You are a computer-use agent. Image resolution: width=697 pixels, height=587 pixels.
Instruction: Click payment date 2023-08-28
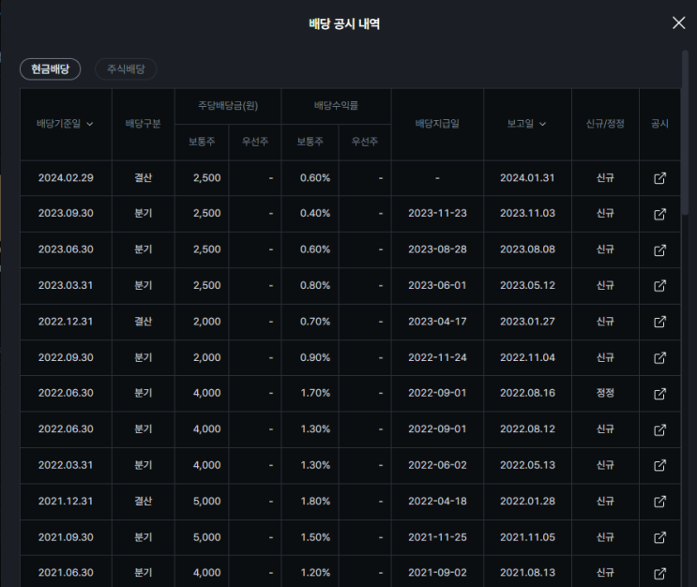(x=437, y=249)
